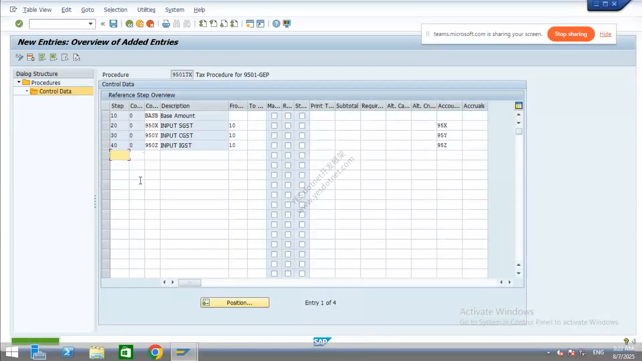642x361 pixels.
Task: Click the Position... button
Action: point(235,303)
